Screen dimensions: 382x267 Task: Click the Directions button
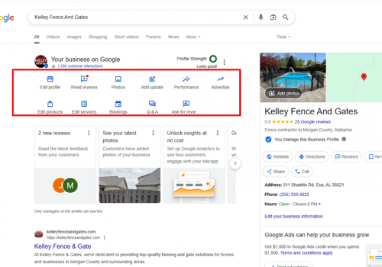312,157
